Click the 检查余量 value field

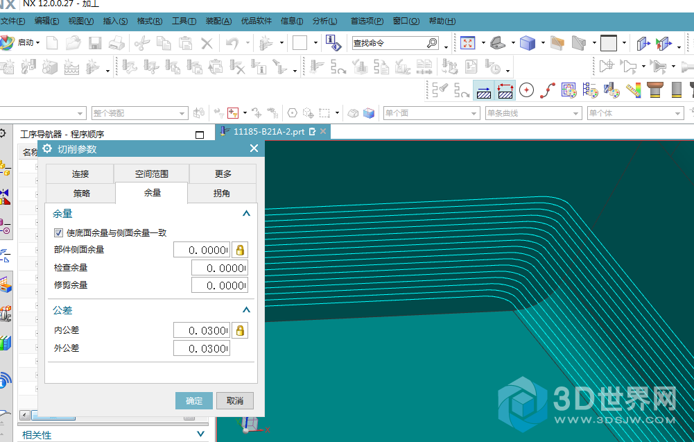(x=220, y=268)
